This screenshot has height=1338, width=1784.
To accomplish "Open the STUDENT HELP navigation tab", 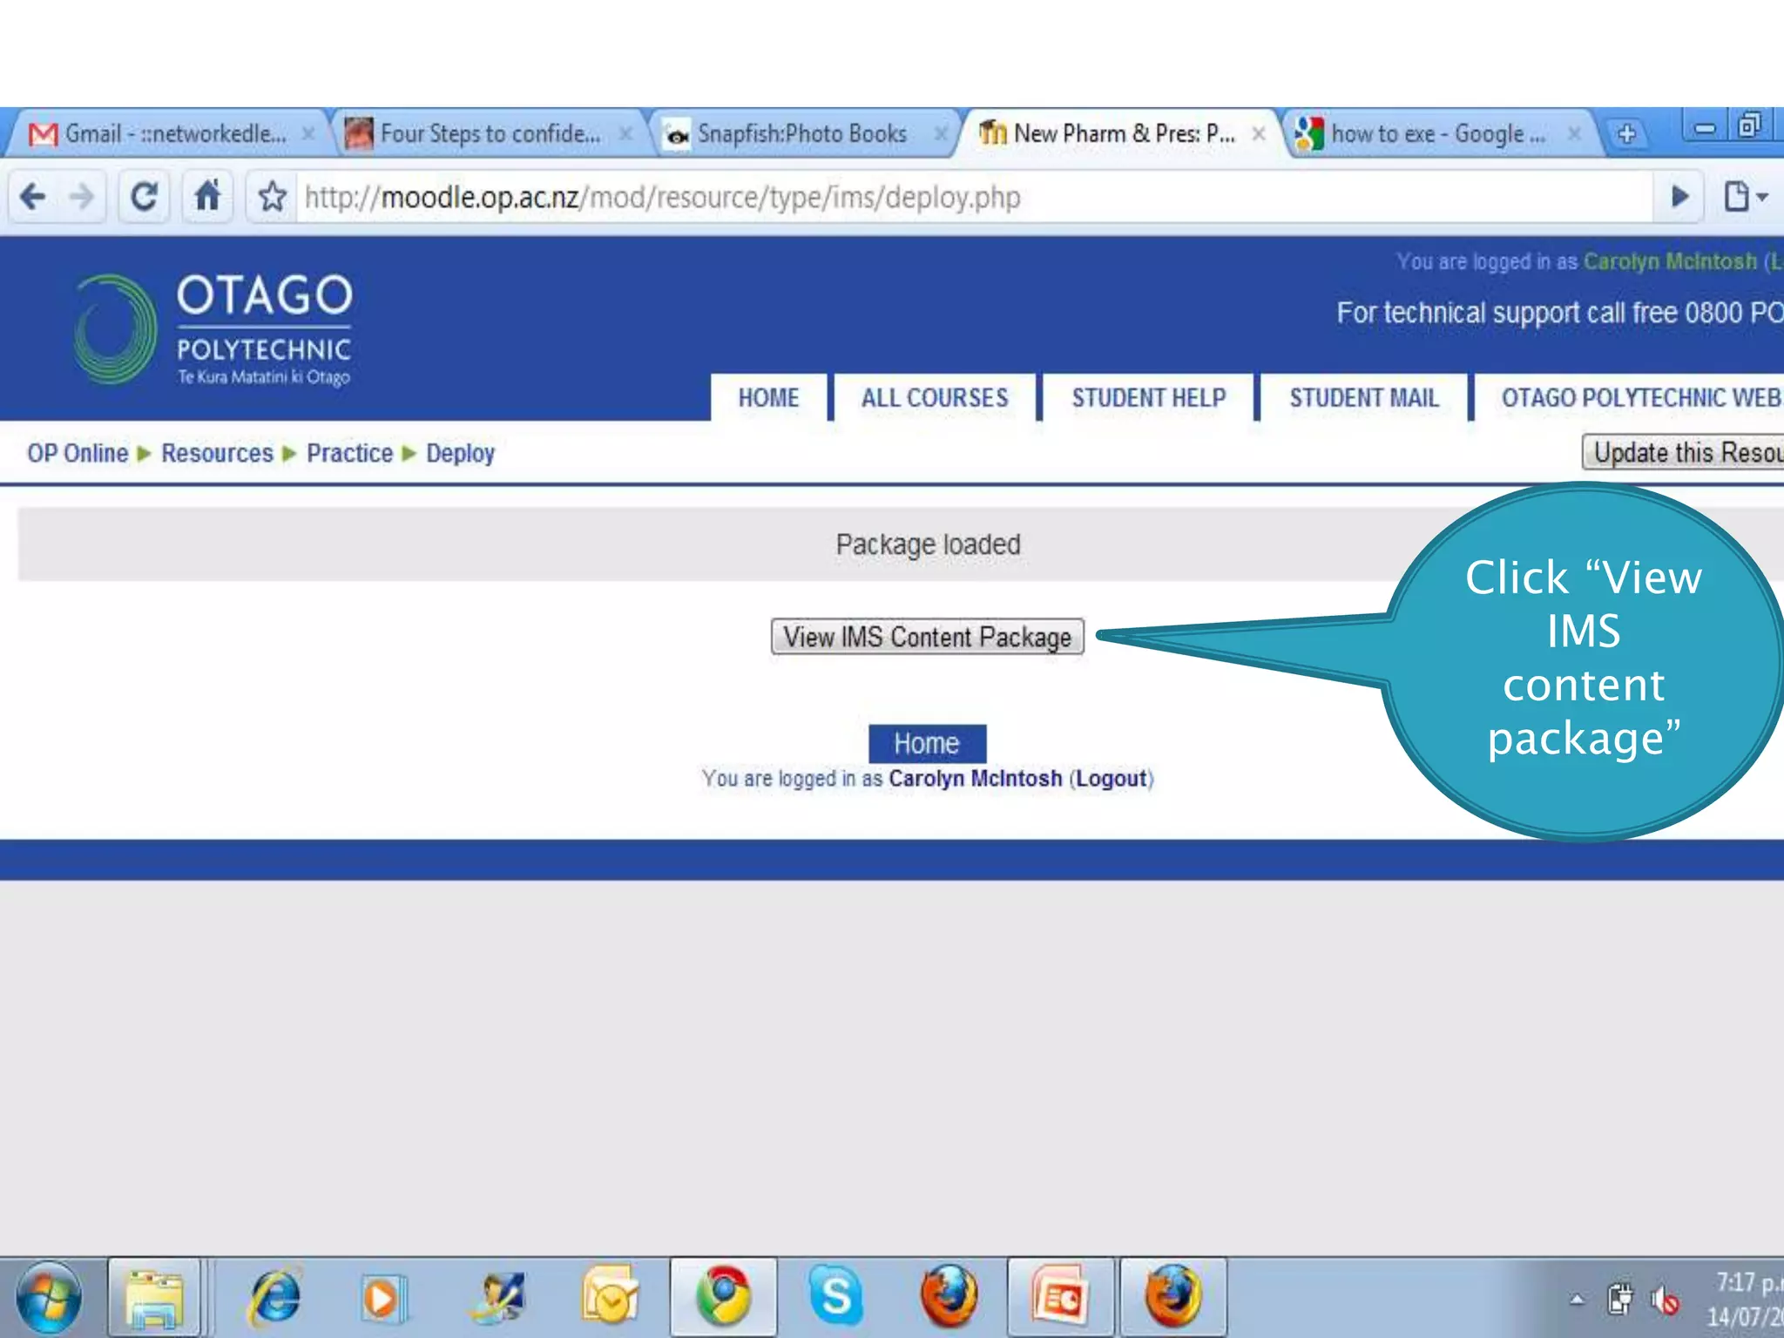I will point(1149,398).
